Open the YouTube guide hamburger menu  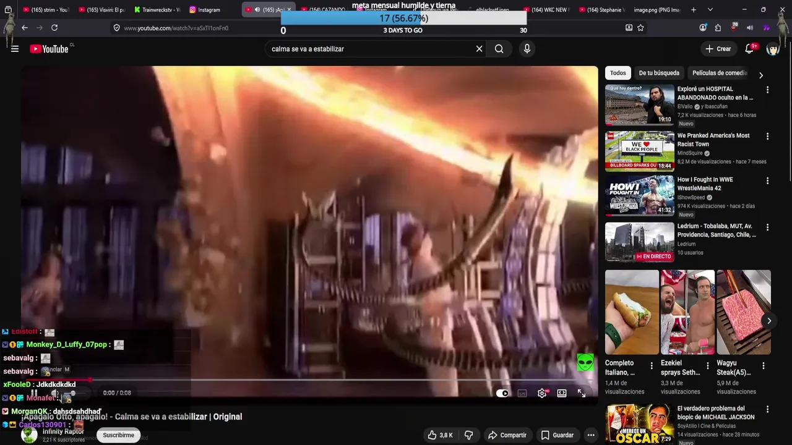click(15, 49)
